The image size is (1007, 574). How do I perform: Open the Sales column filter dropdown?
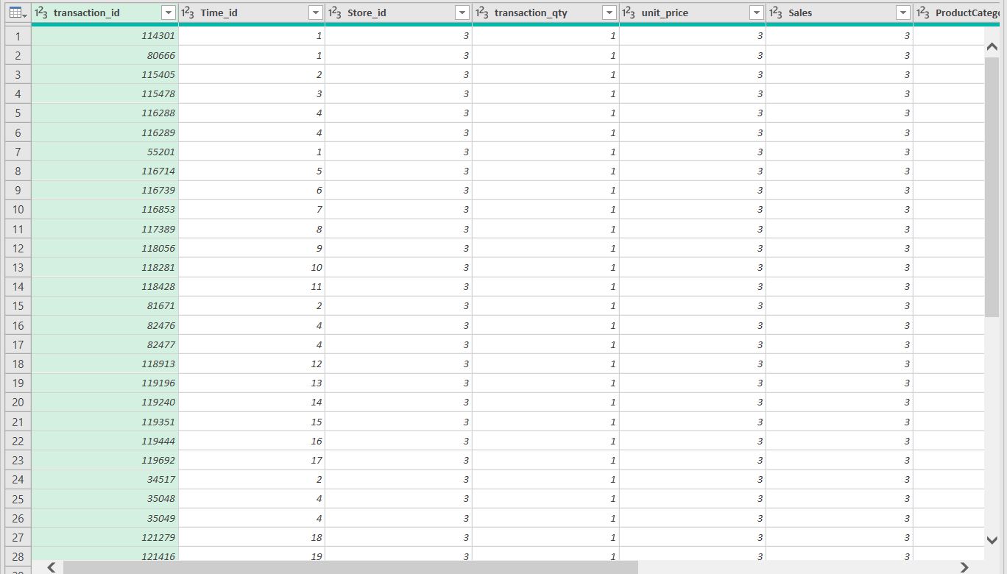click(x=903, y=13)
